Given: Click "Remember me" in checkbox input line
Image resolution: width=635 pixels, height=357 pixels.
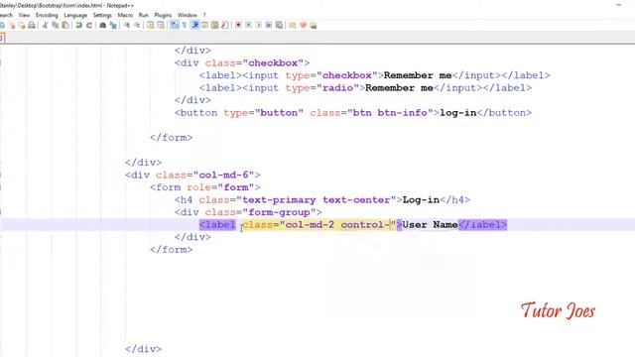Looking at the screenshot, I should pos(418,75).
